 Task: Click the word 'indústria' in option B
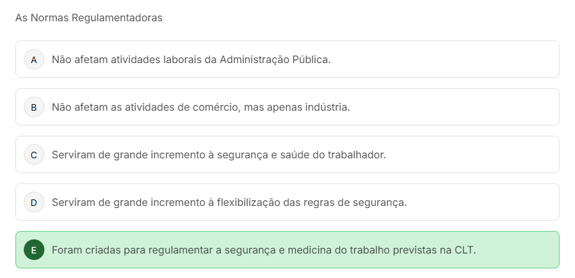[327, 107]
